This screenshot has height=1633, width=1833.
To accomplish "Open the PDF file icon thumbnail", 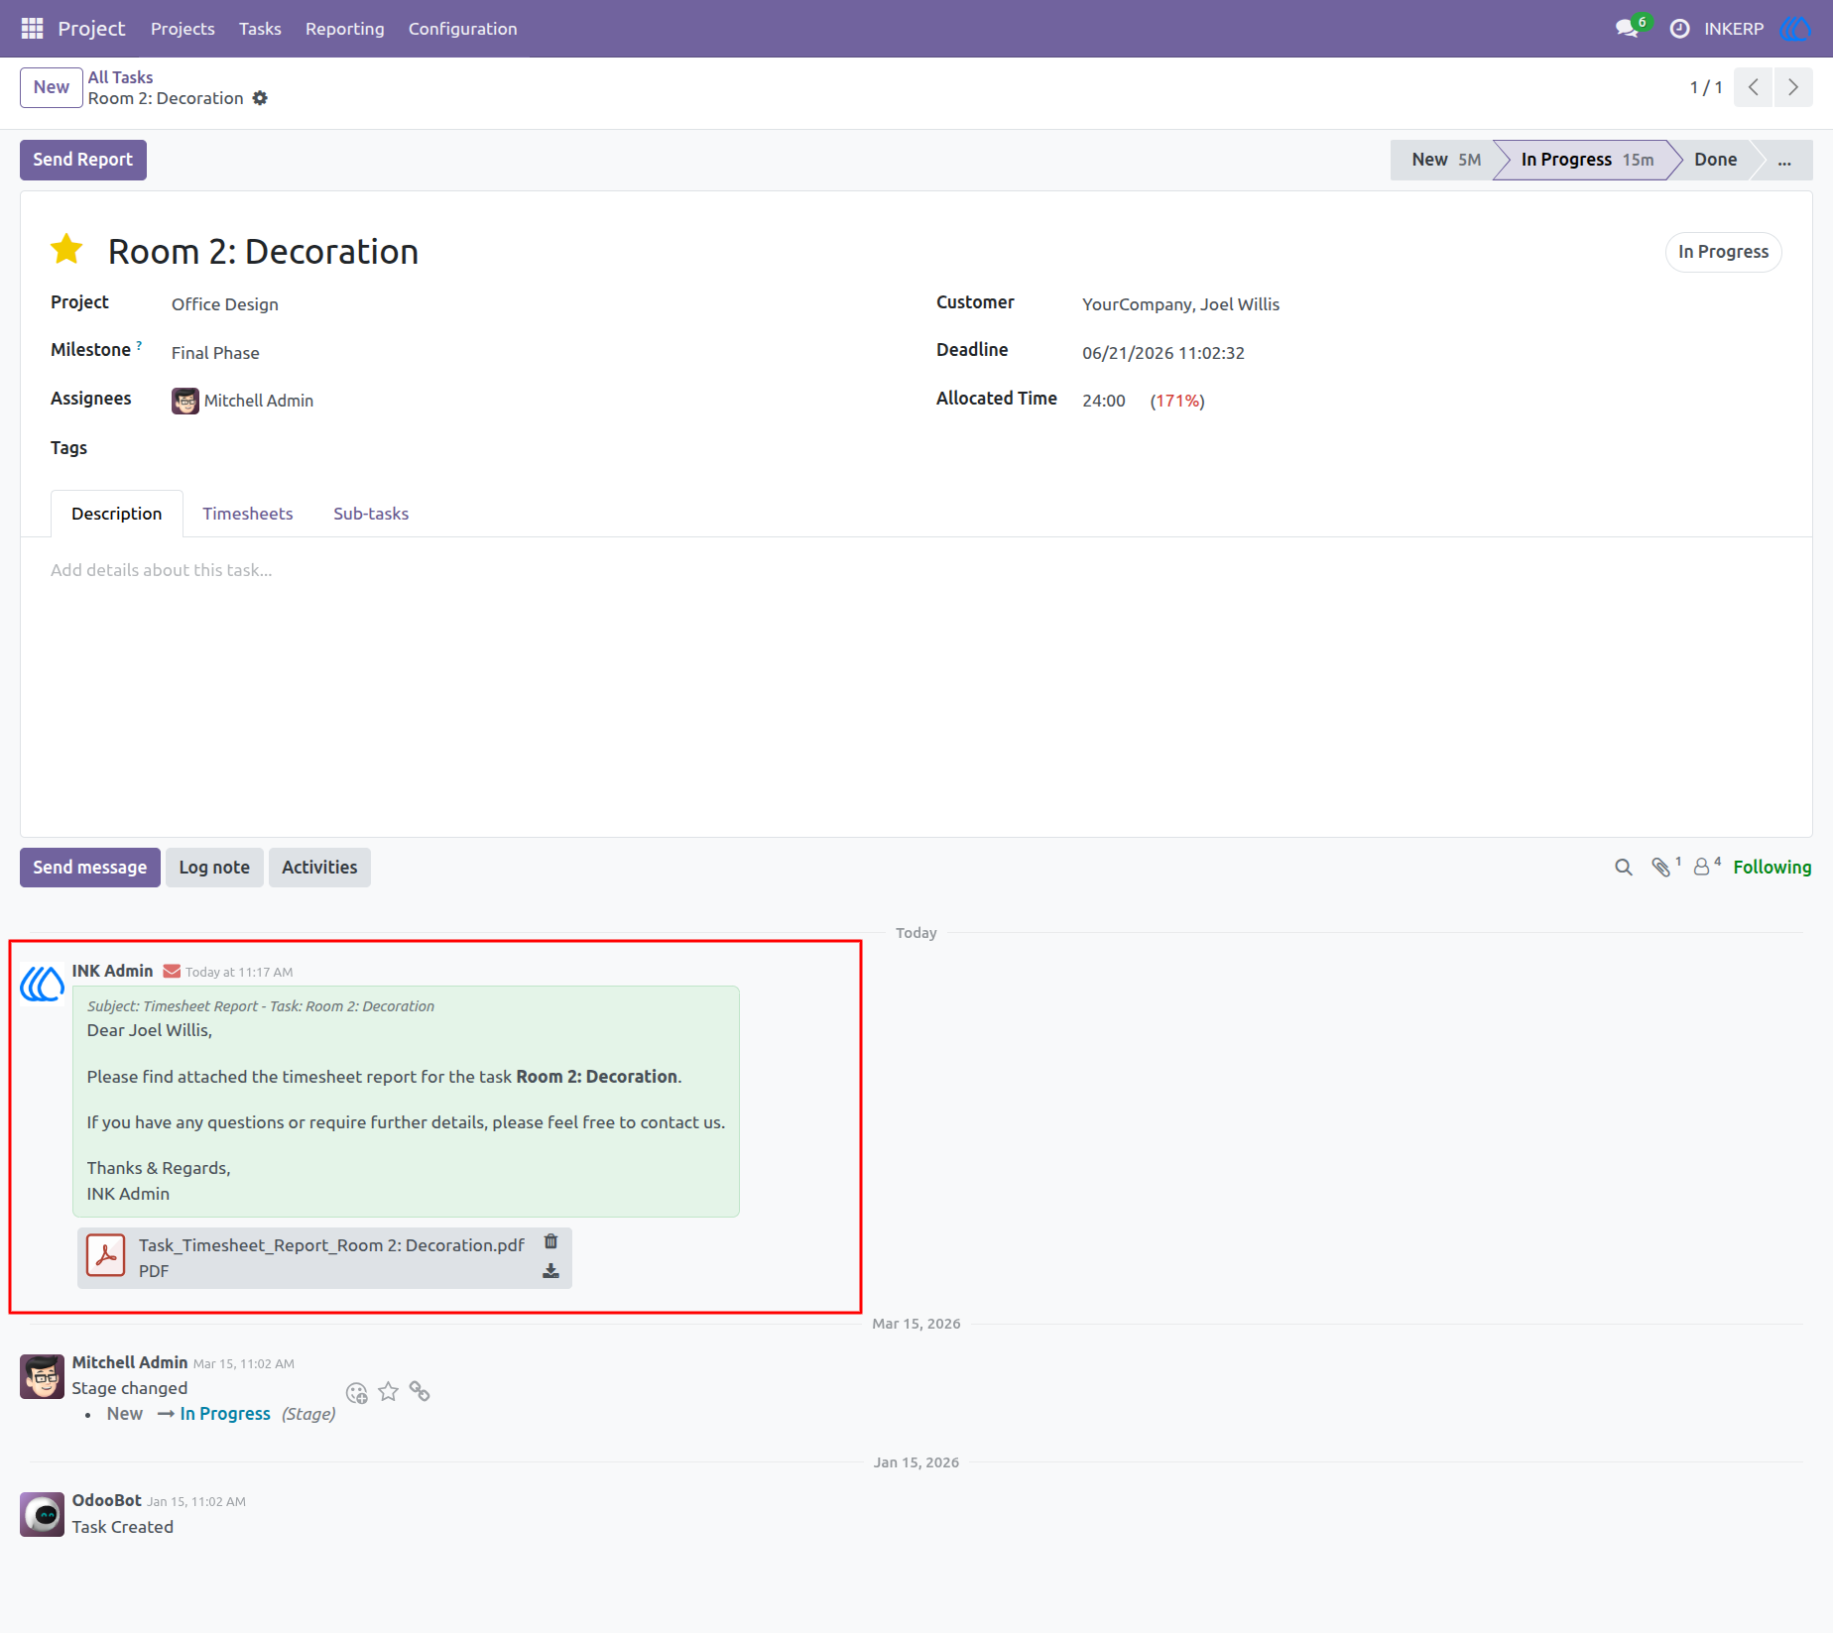I will (x=106, y=1255).
